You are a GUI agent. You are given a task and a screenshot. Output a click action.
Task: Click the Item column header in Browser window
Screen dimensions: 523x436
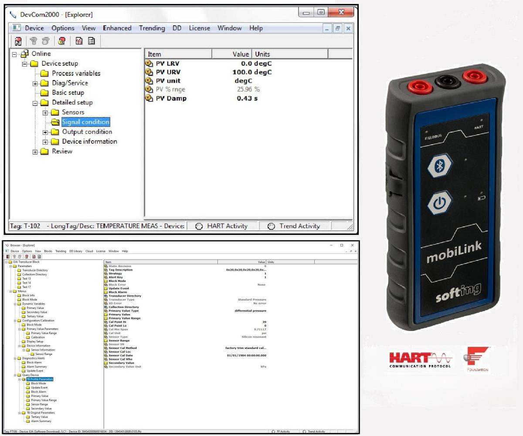[x=160, y=262]
